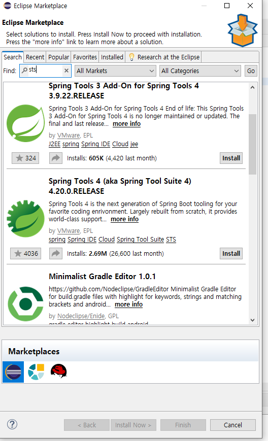Open VMware link under Spring Tools 4
This screenshot has width=268, height=441.
pyautogui.click(x=69, y=230)
